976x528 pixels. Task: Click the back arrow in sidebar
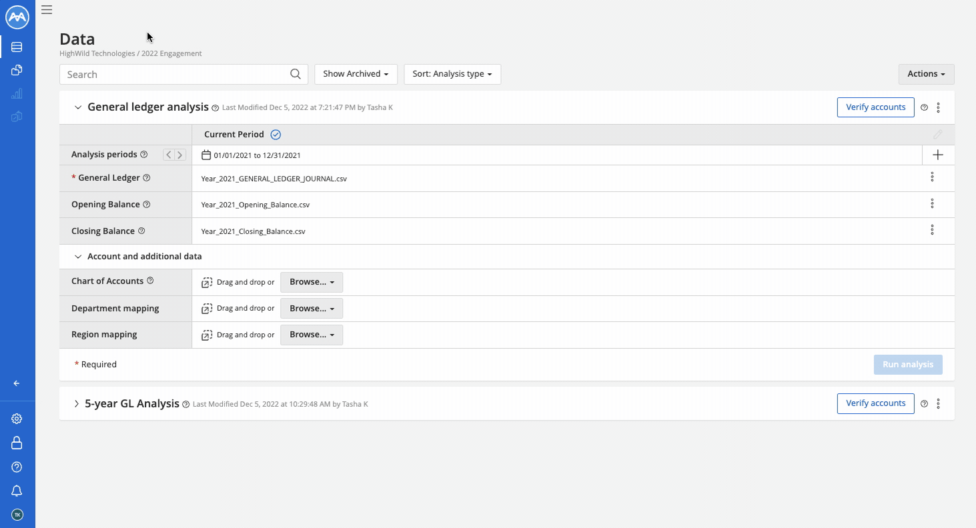17,383
